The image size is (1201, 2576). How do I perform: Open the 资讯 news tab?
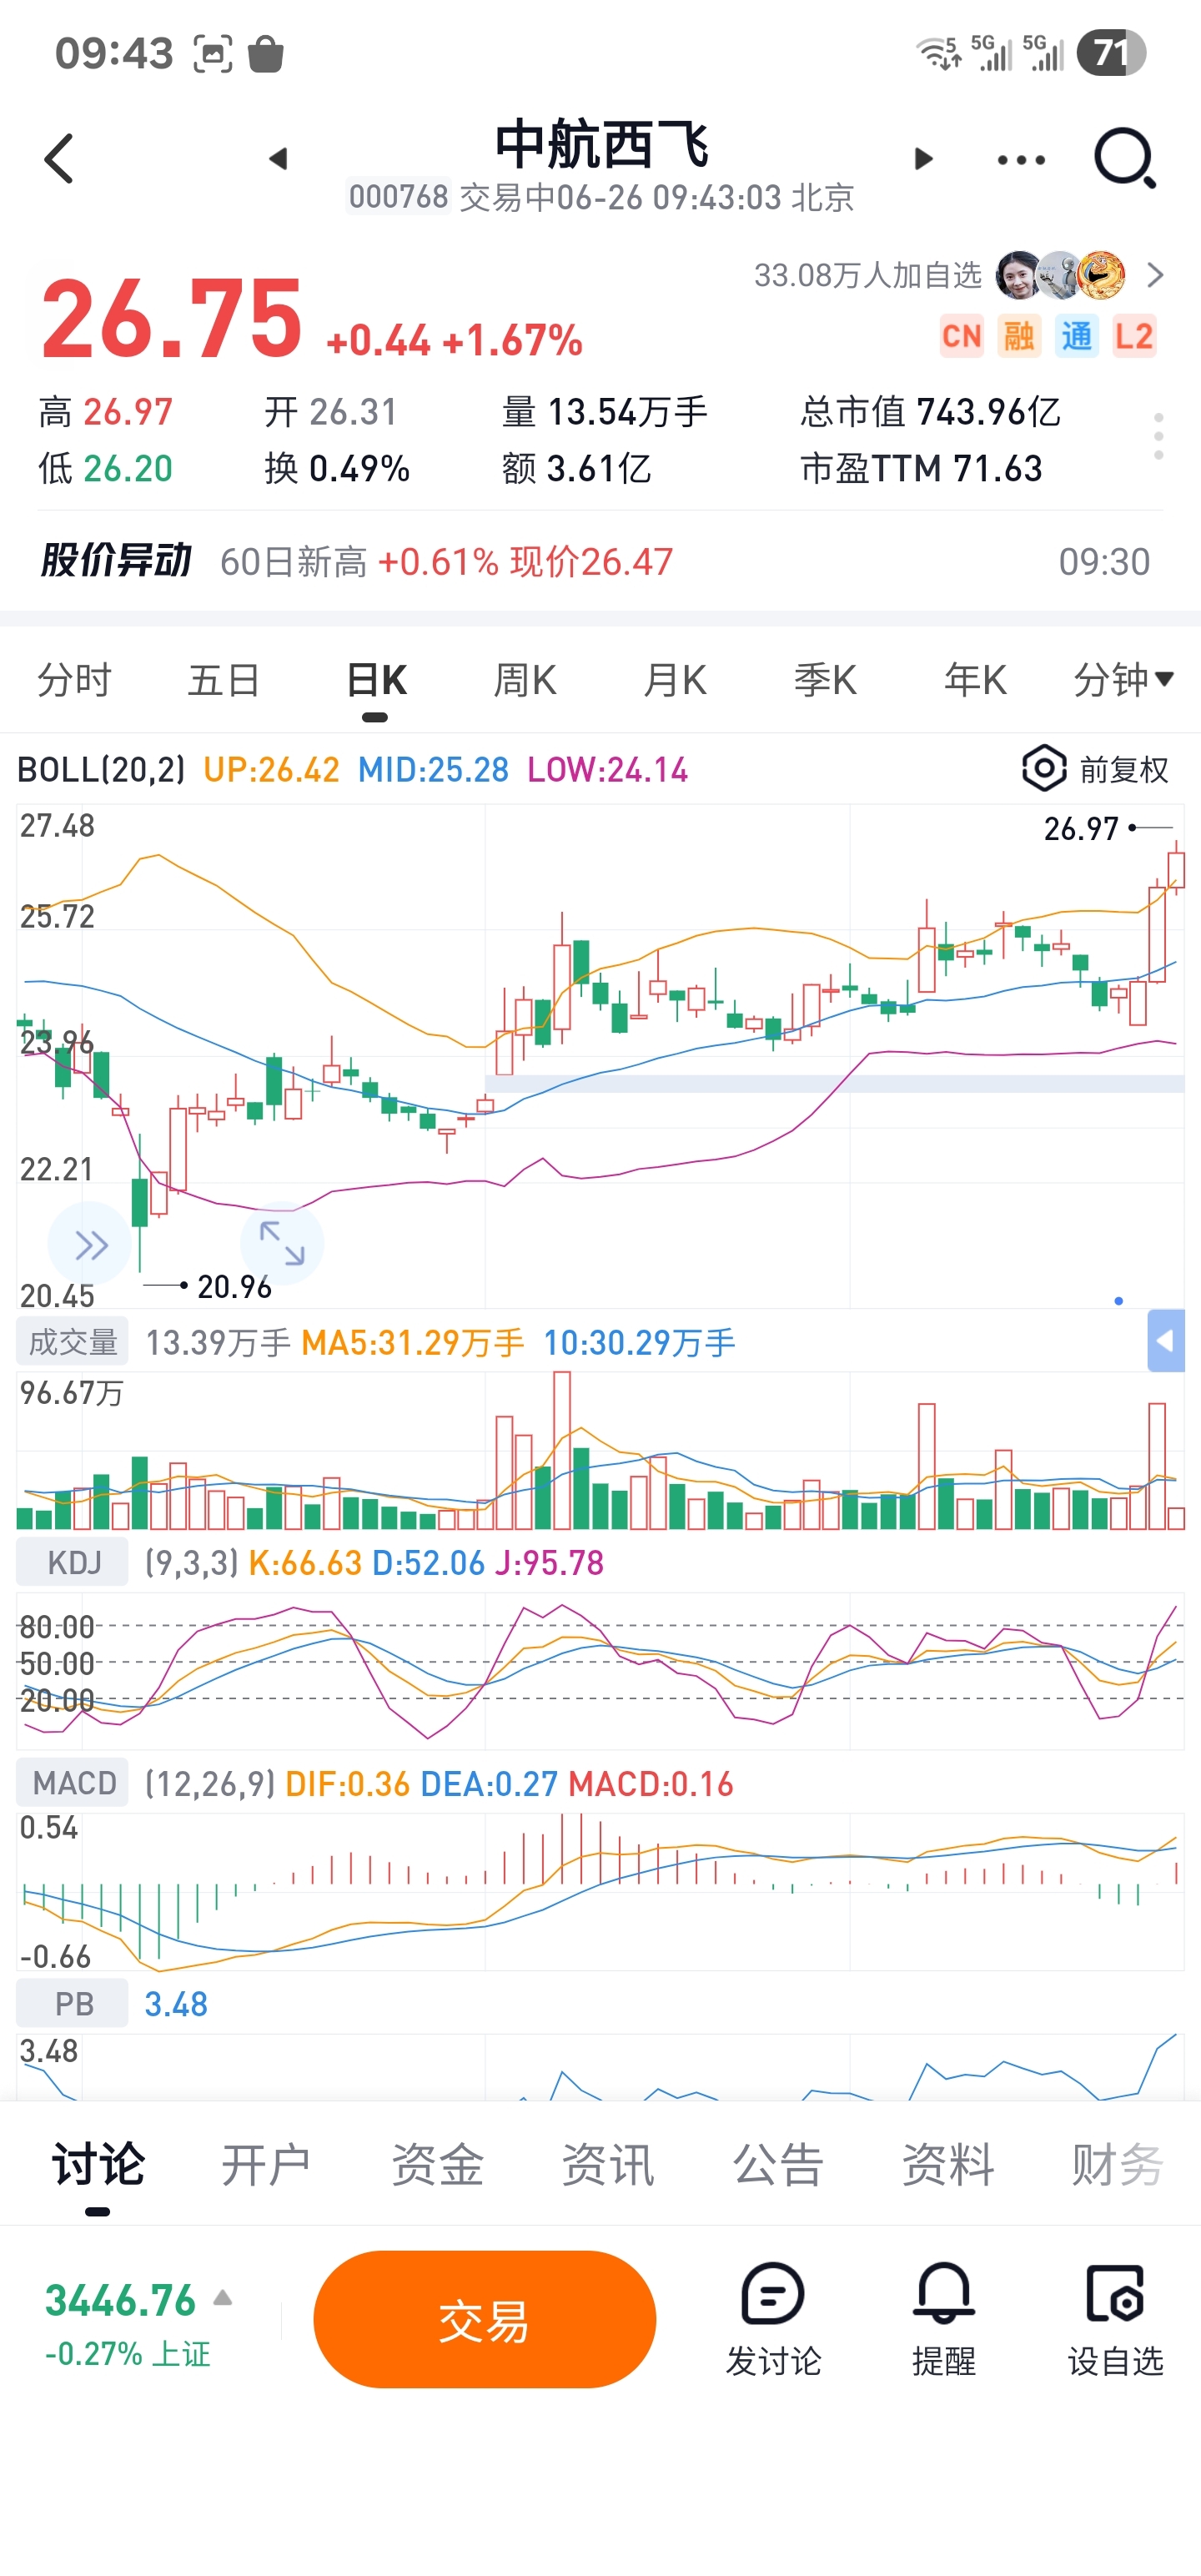click(x=607, y=2165)
